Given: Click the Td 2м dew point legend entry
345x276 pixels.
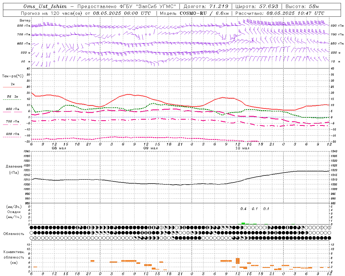Looking at the screenshot, I should pyautogui.click(x=12, y=96).
